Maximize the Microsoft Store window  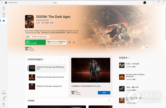(x=159, y=2)
